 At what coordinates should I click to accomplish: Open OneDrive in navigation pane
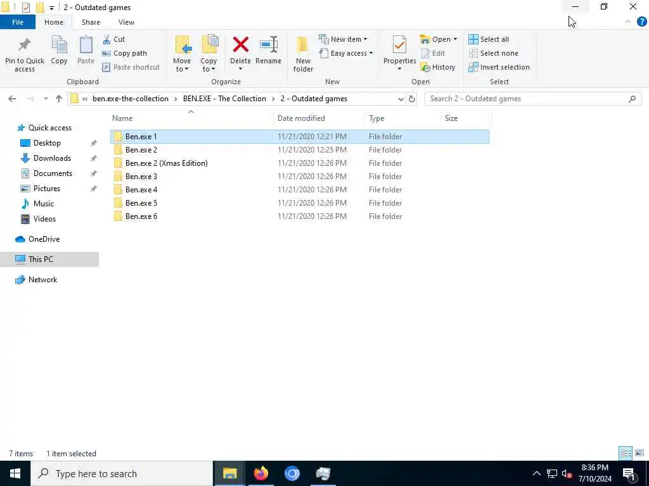[44, 239]
